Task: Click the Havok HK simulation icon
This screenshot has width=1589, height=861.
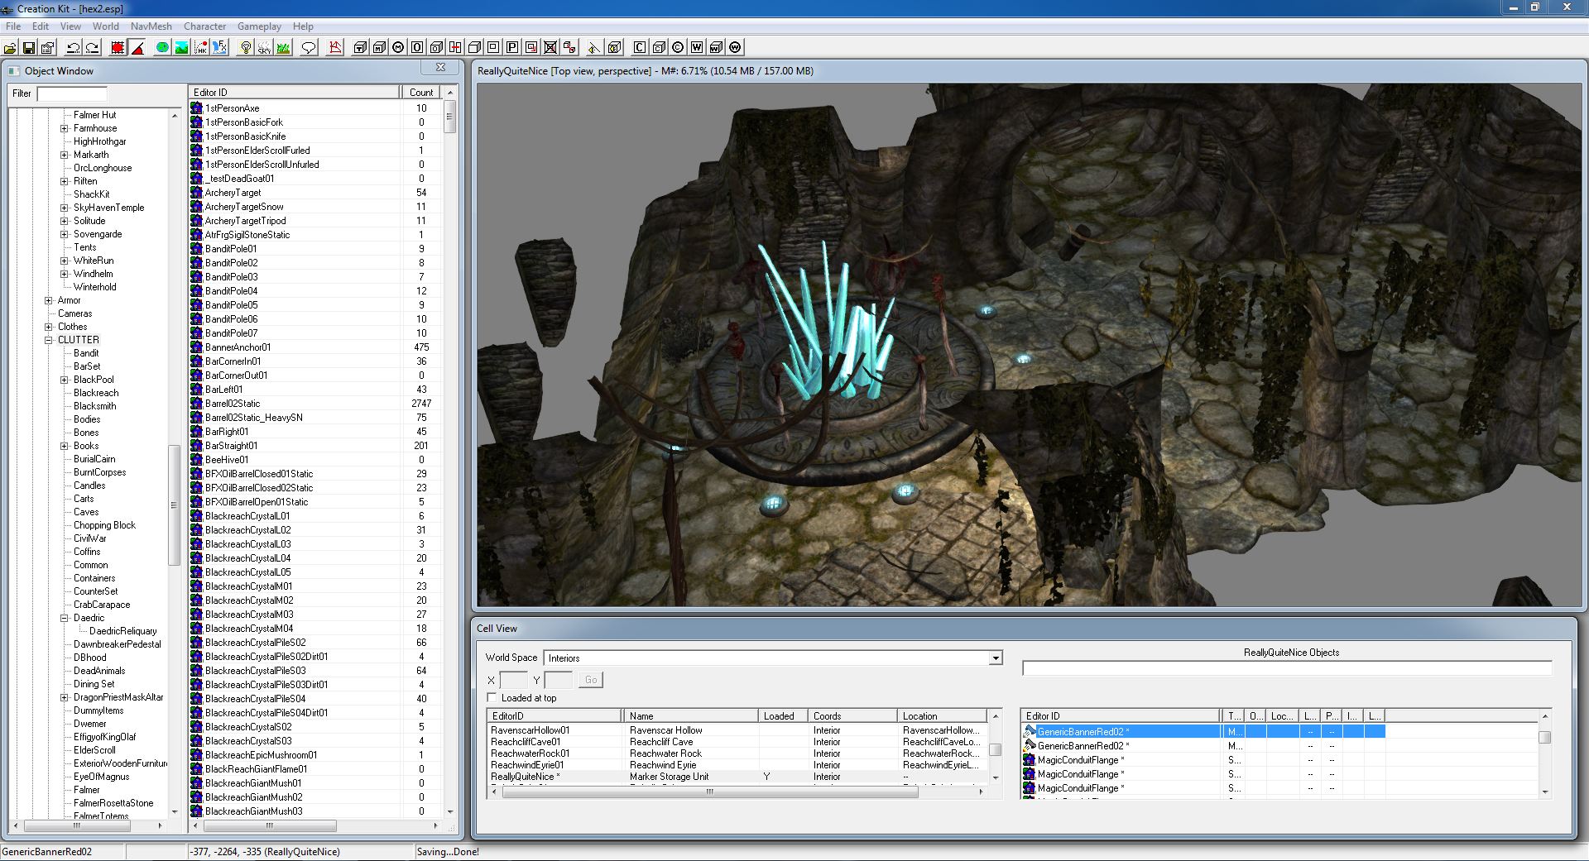Action: click(x=201, y=48)
